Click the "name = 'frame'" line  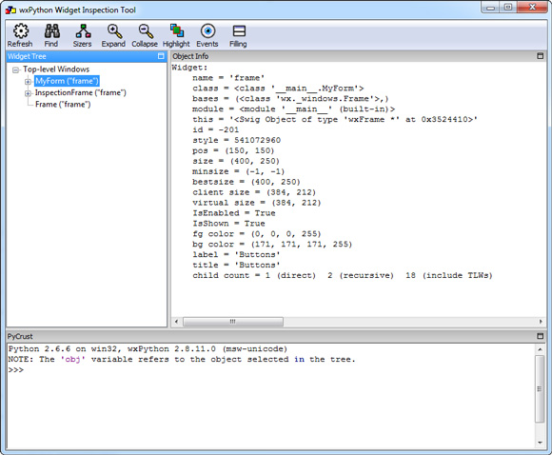228,78
